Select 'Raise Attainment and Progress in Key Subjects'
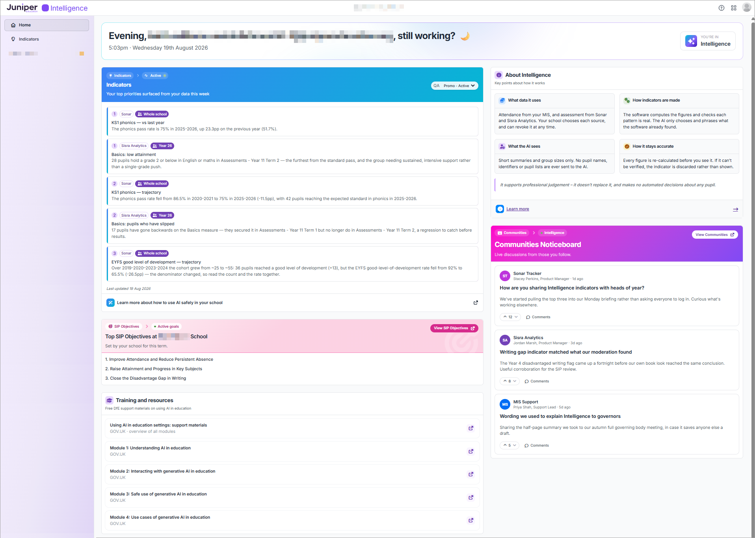 (x=154, y=369)
